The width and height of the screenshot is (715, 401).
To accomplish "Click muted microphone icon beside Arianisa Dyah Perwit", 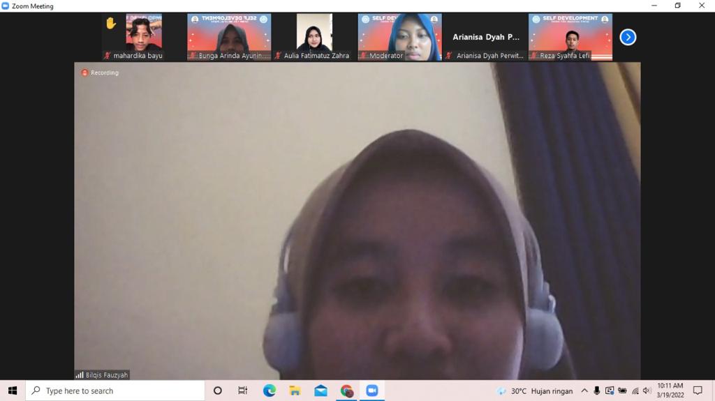I will (449, 56).
